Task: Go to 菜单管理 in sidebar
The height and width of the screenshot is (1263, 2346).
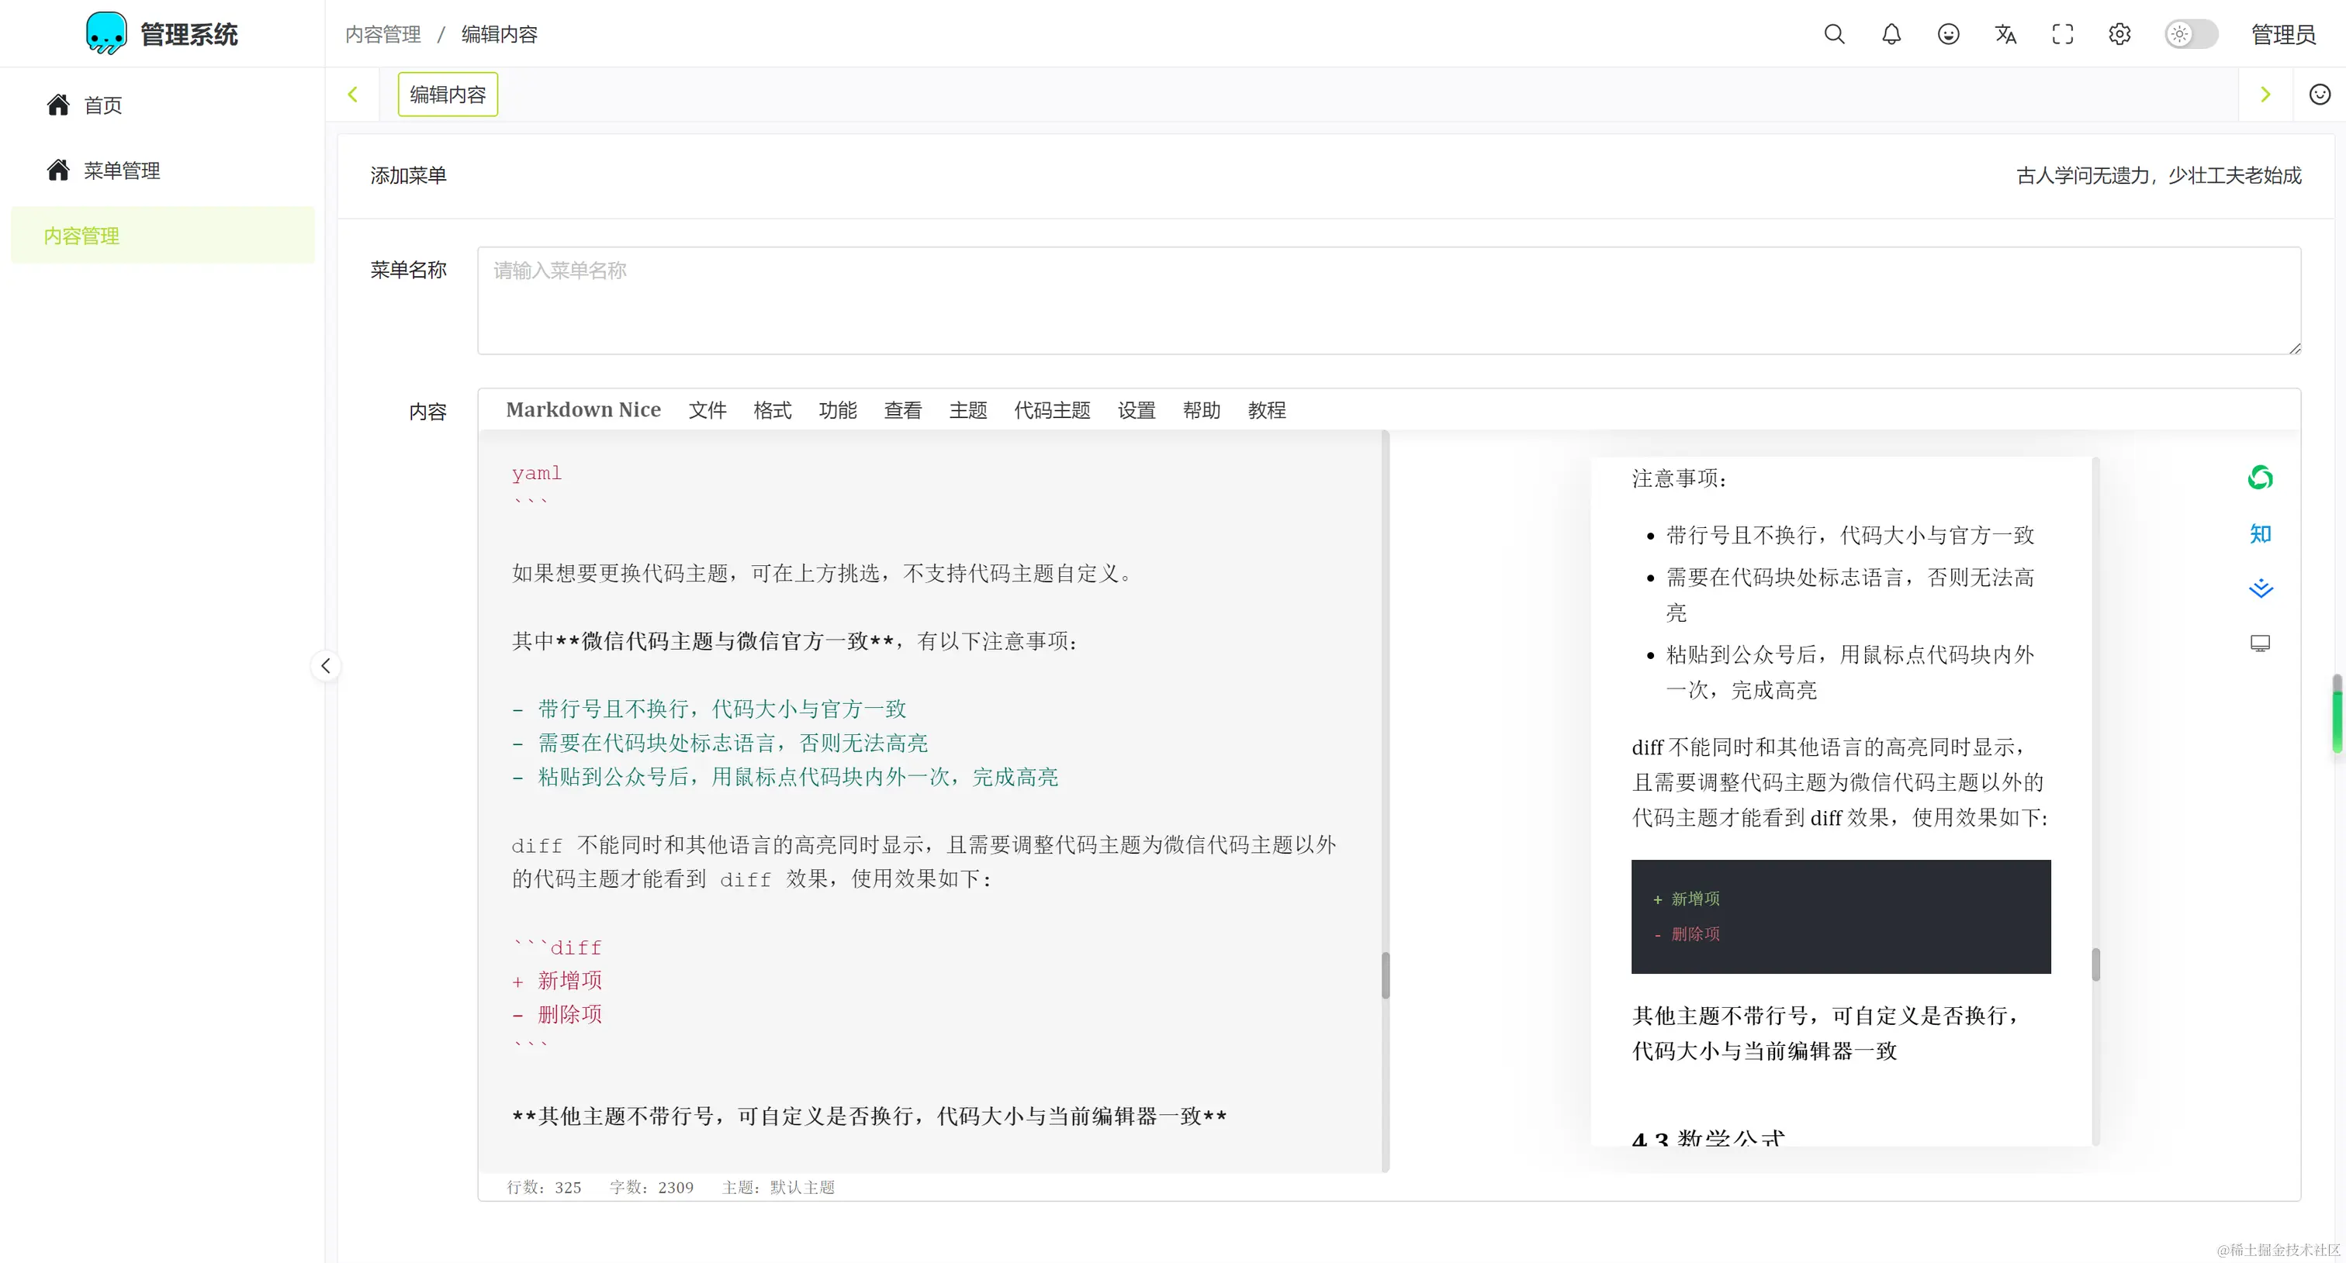Action: 121,170
